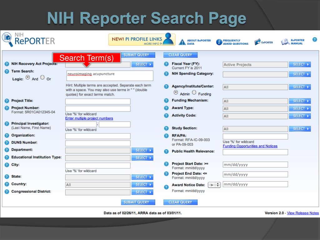This screenshot has width=320, height=240.
Task: Click help icon for Congressional District
Action: pyautogui.click(x=7, y=192)
